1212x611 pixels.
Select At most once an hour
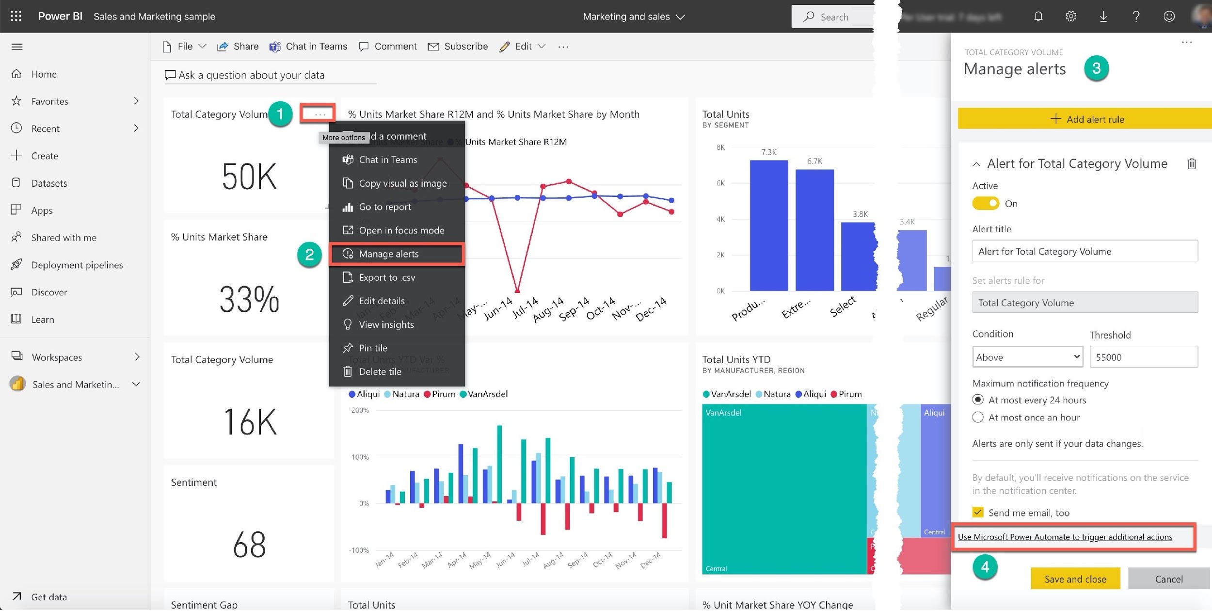click(x=978, y=418)
